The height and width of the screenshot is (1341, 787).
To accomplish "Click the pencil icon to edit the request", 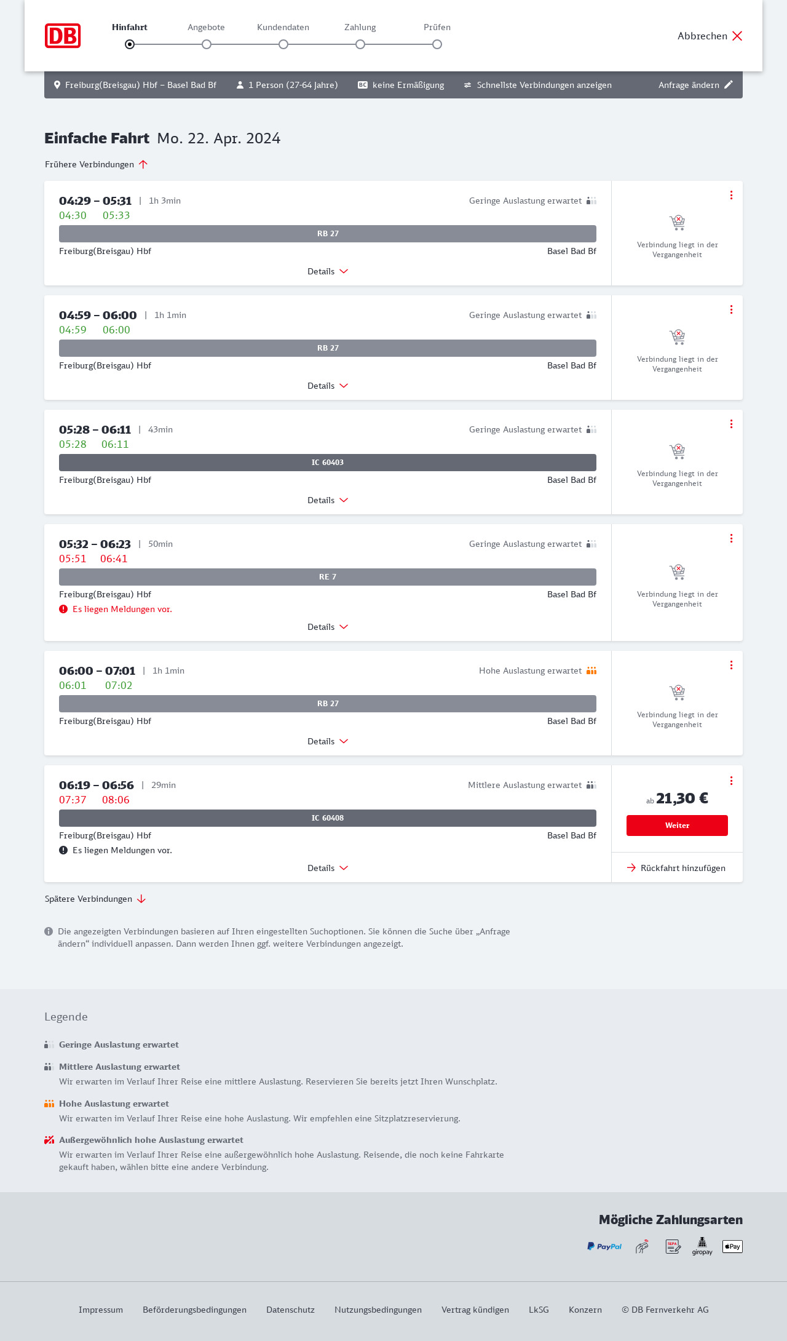I will [x=729, y=85].
